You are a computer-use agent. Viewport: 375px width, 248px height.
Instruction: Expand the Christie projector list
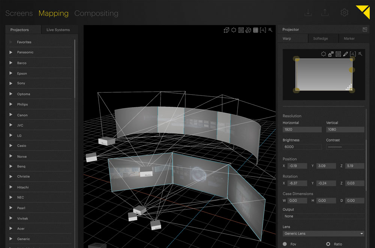10,176
